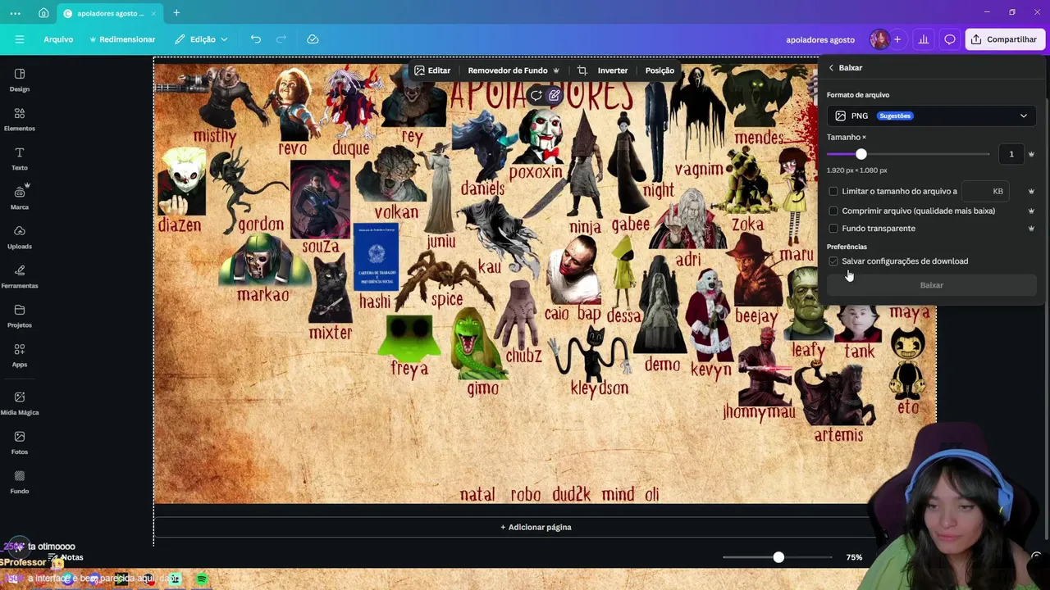Open the browser three-dots menu
Viewport: 1050px width, 590px height.
15,13
